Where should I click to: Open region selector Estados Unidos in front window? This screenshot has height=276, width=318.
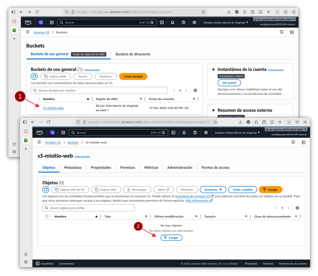(x=237, y=132)
